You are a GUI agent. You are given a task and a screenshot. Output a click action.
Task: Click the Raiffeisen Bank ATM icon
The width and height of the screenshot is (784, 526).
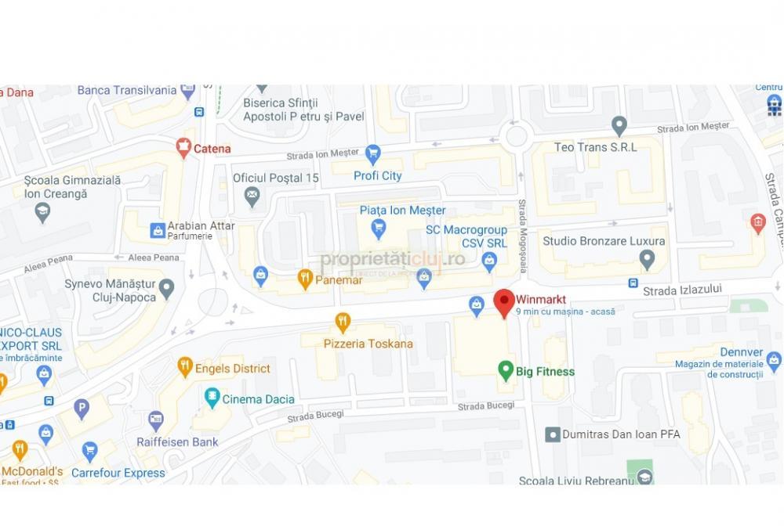156,421
